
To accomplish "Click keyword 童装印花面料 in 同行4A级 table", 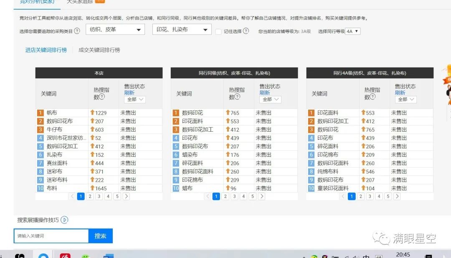I will tap(333, 188).
